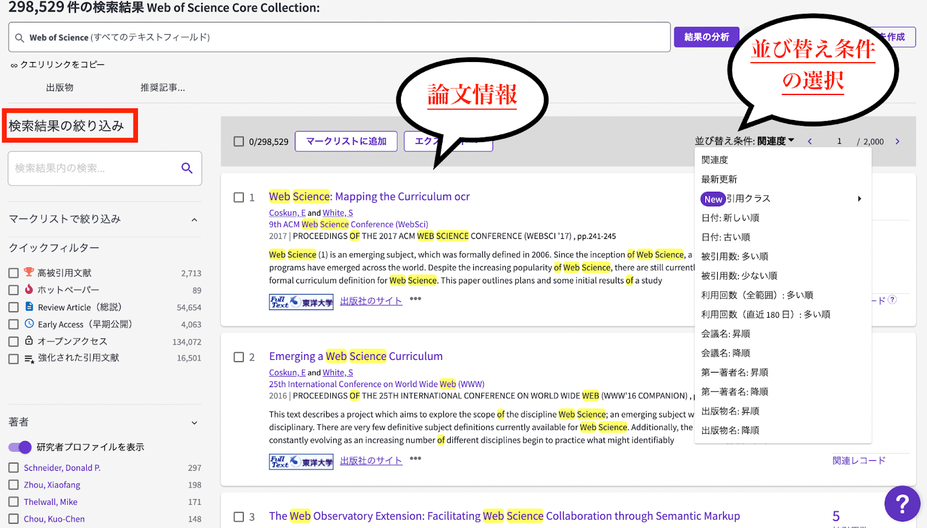Check the 高被引用文献 quick filter
This screenshot has height=528, width=927.
(13, 273)
